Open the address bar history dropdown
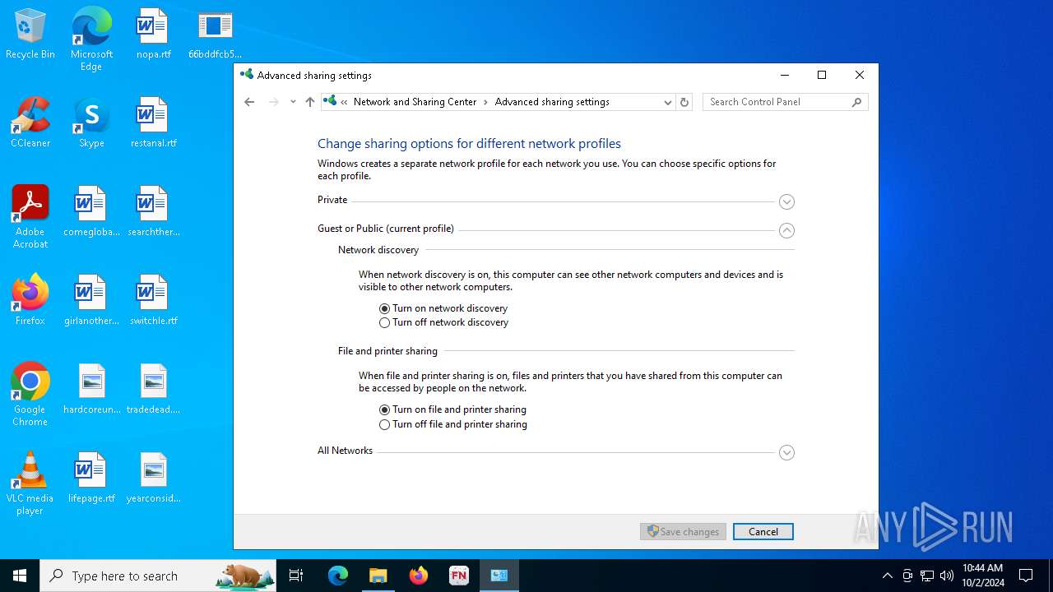Image resolution: width=1053 pixels, height=592 pixels. click(668, 102)
